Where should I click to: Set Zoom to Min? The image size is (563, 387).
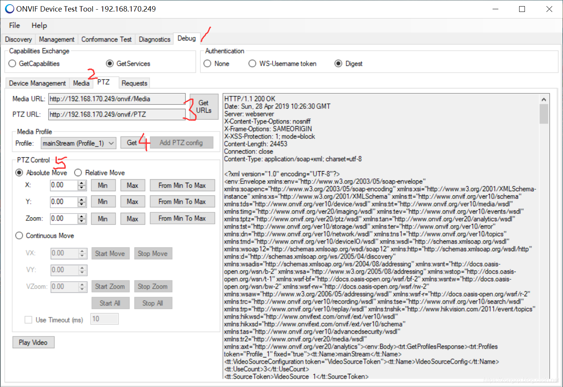pos(103,219)
